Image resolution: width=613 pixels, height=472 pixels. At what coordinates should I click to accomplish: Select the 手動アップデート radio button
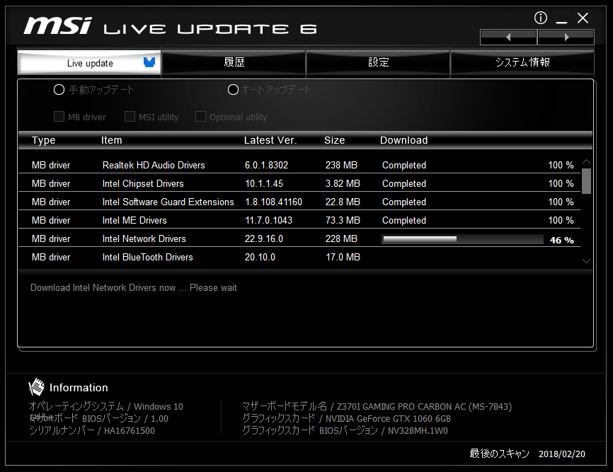point(59,90)
